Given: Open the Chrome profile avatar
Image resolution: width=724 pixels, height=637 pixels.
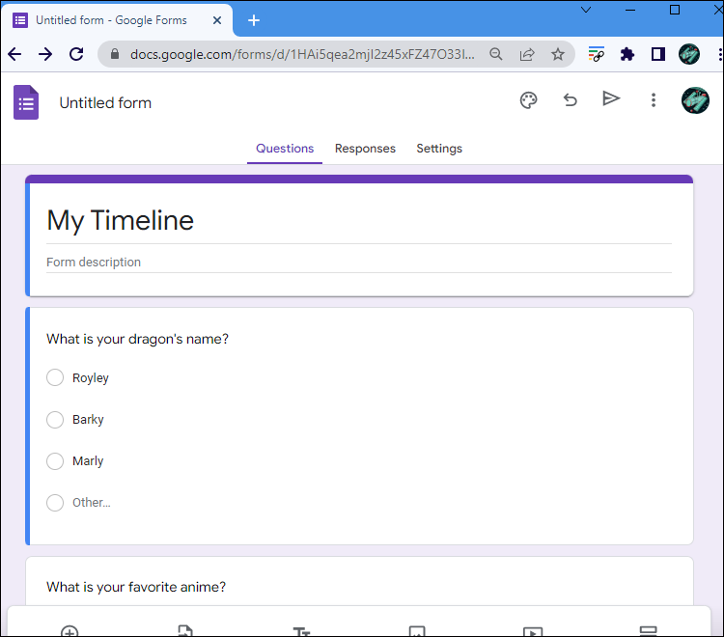Looking at the screenshot, I should [689, 54].
